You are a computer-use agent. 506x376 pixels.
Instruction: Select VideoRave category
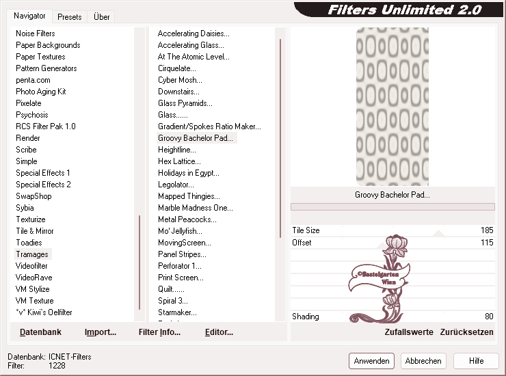(34, 278)
